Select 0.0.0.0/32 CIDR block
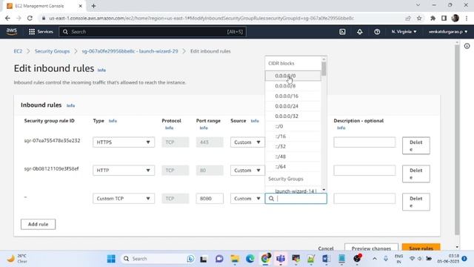 click(293, 116)
